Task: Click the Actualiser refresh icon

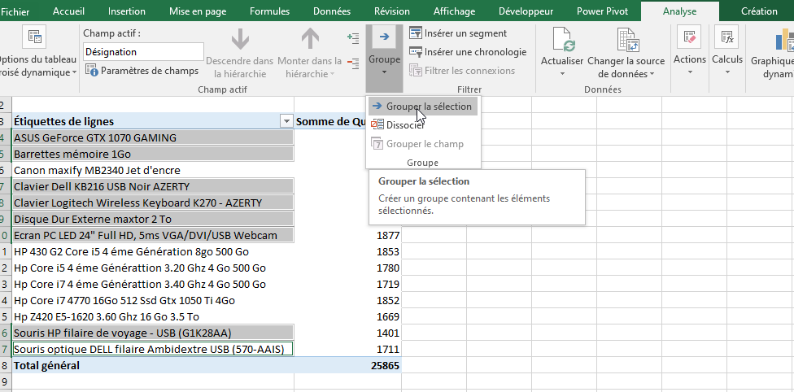Action: pos(563,40)
